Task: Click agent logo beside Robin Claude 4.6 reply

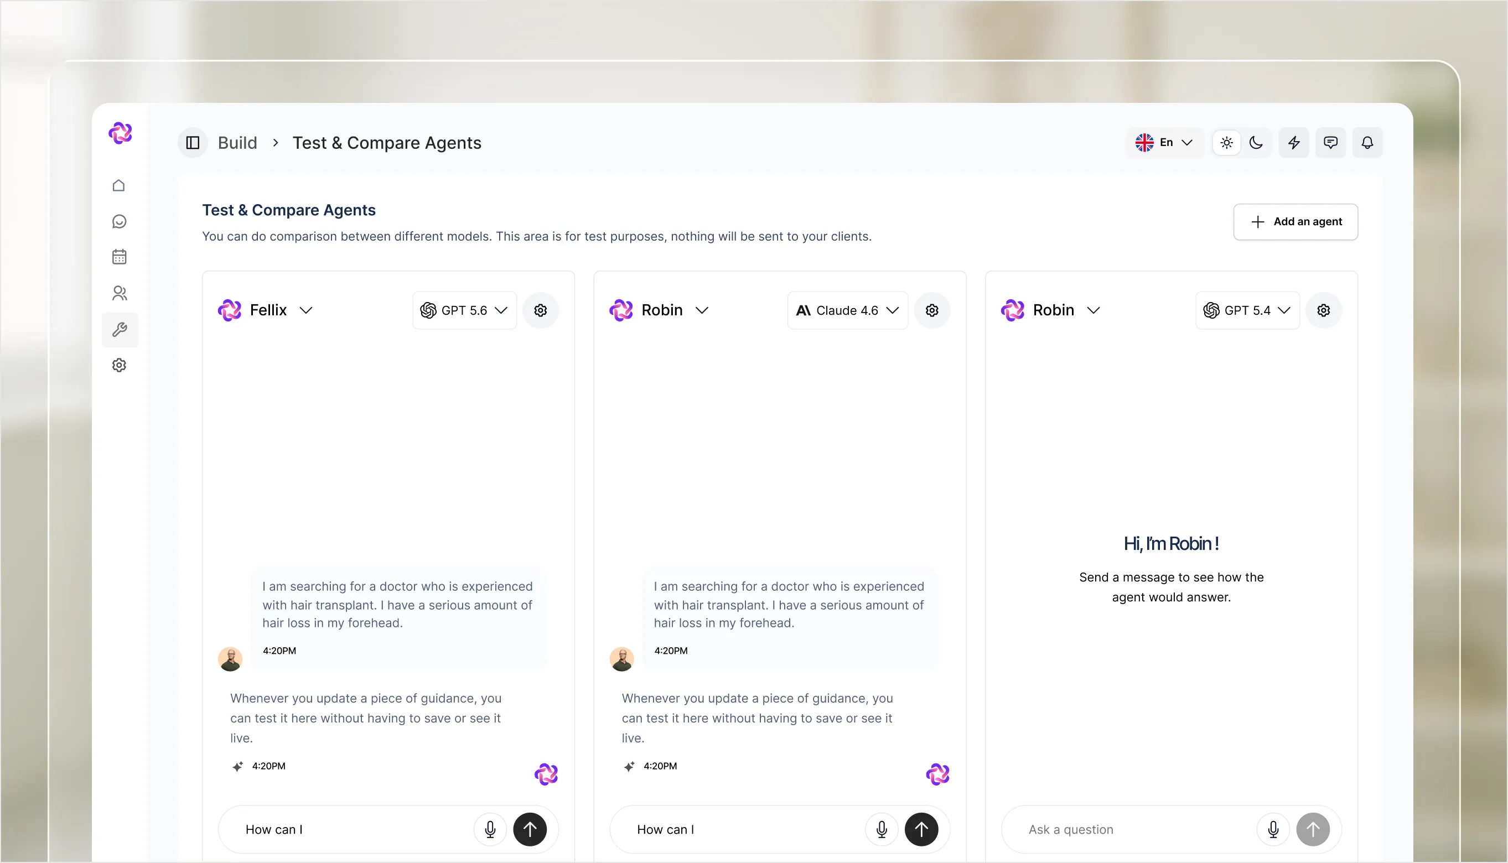Action: point(938,774)
